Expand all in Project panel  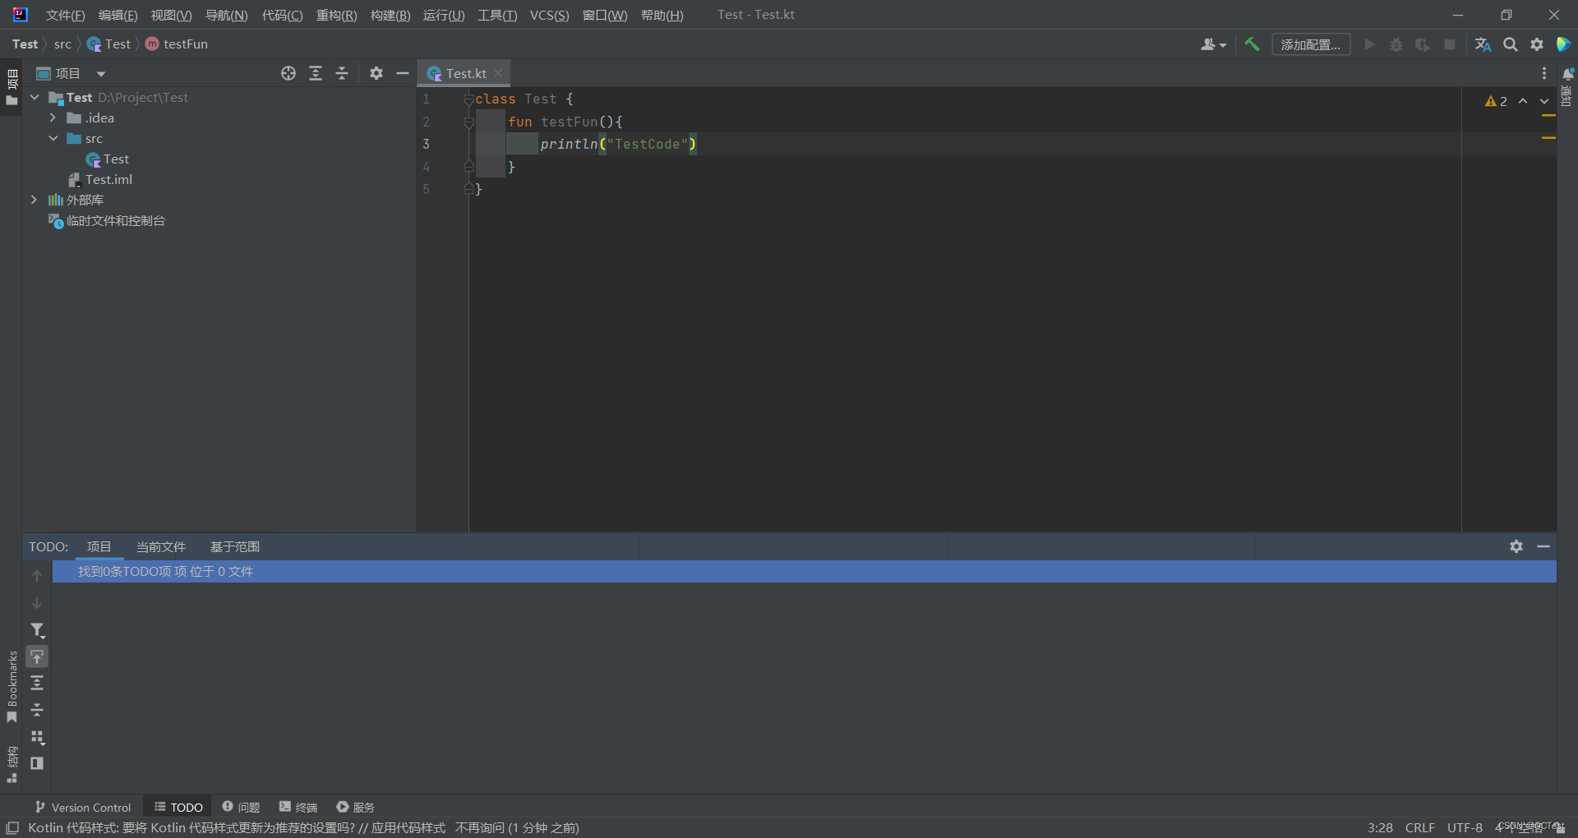pos(316,73)
